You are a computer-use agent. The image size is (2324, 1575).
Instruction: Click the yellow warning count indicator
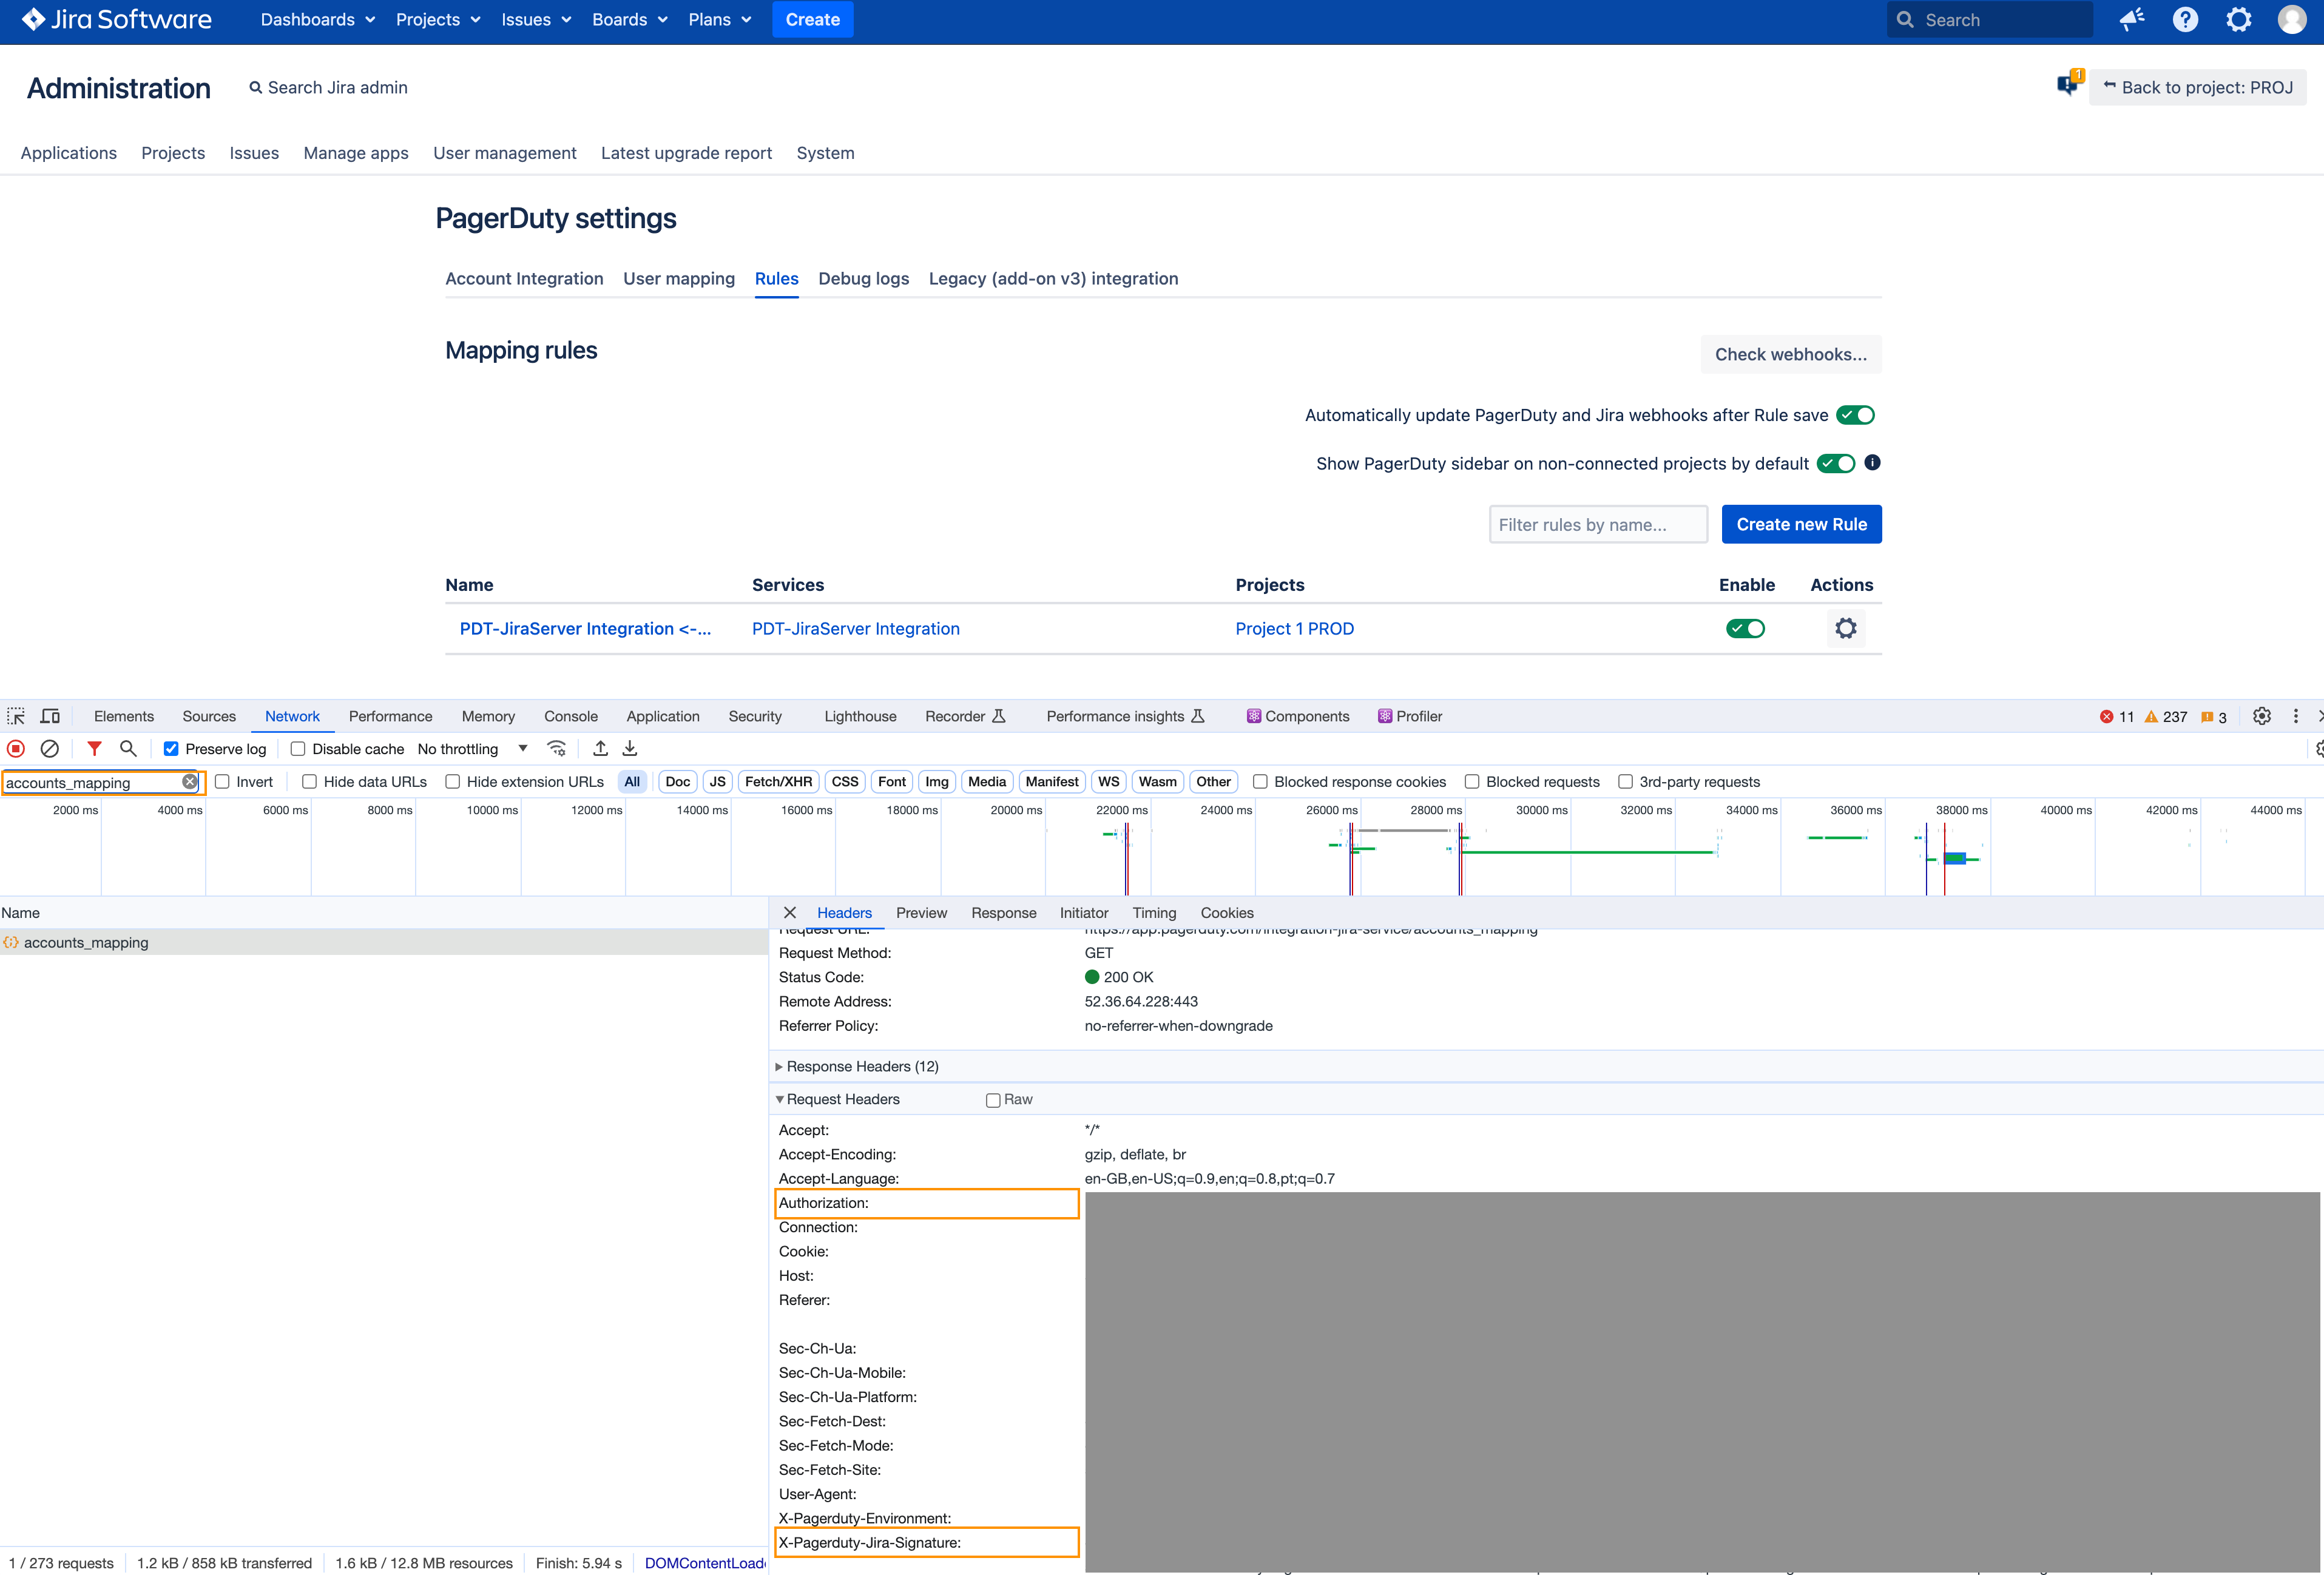(x=2166, y=717)
